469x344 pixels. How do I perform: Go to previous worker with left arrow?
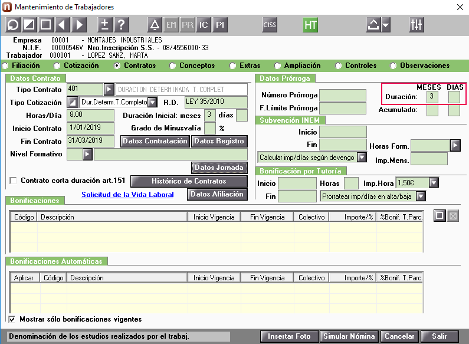(62, 25)
